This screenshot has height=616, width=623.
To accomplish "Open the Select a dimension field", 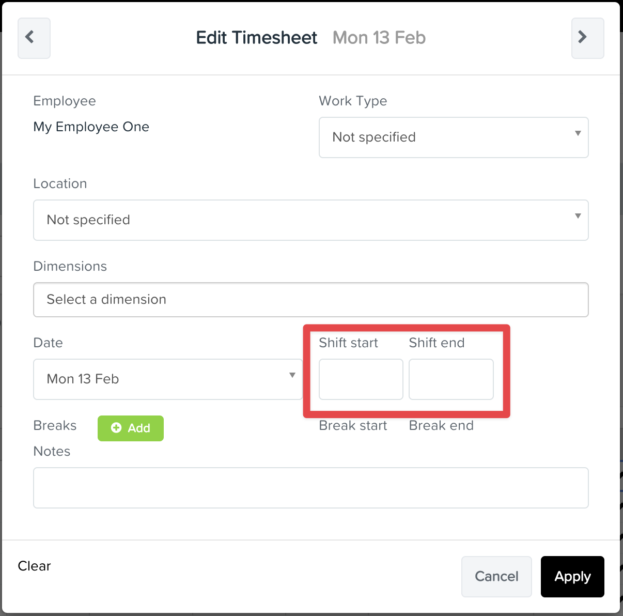I will click(x=310, y=300).
